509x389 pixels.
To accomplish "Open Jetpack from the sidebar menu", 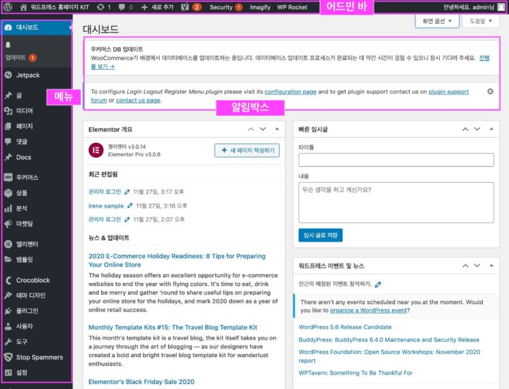I will pos(28,75).
